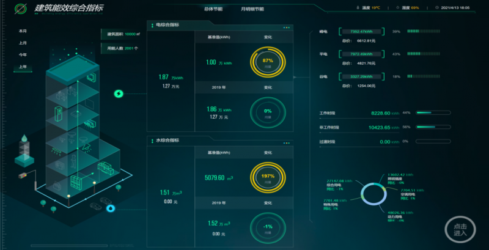Select the highlighted 上年 period option
This screenshot has width=489, height=250.
pos(23,67)
